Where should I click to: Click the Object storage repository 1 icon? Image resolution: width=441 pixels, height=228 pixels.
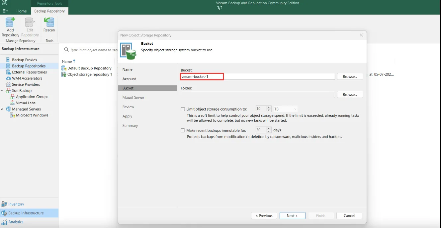(64, 74)
